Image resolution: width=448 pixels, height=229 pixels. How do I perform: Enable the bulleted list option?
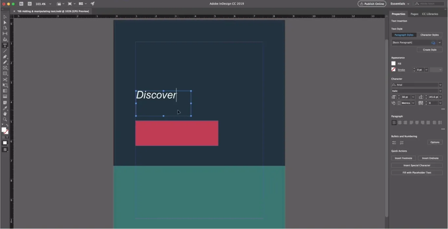[x=394, y=143]
